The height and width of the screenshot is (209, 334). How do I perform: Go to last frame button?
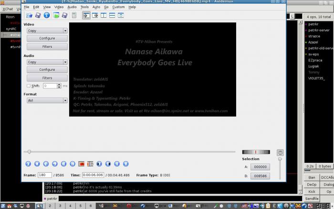click(x=125, y=164)
